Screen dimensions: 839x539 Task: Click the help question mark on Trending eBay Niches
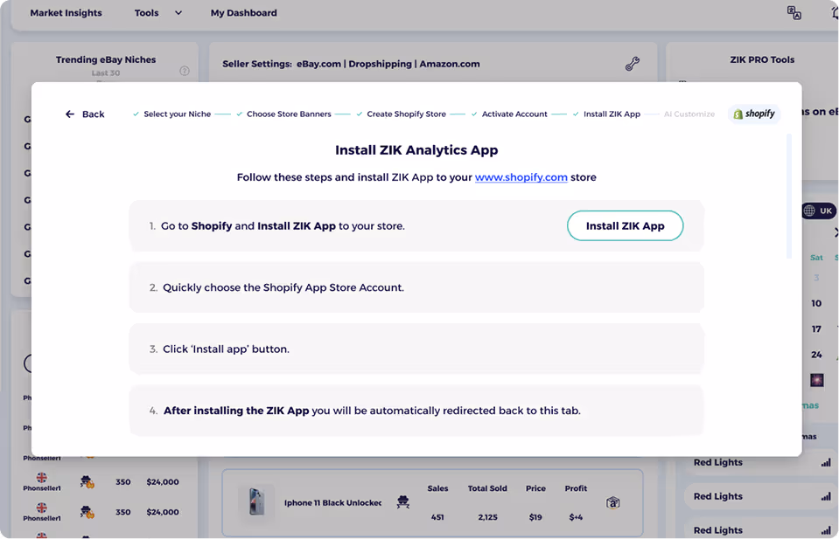[x=185, y=72]
